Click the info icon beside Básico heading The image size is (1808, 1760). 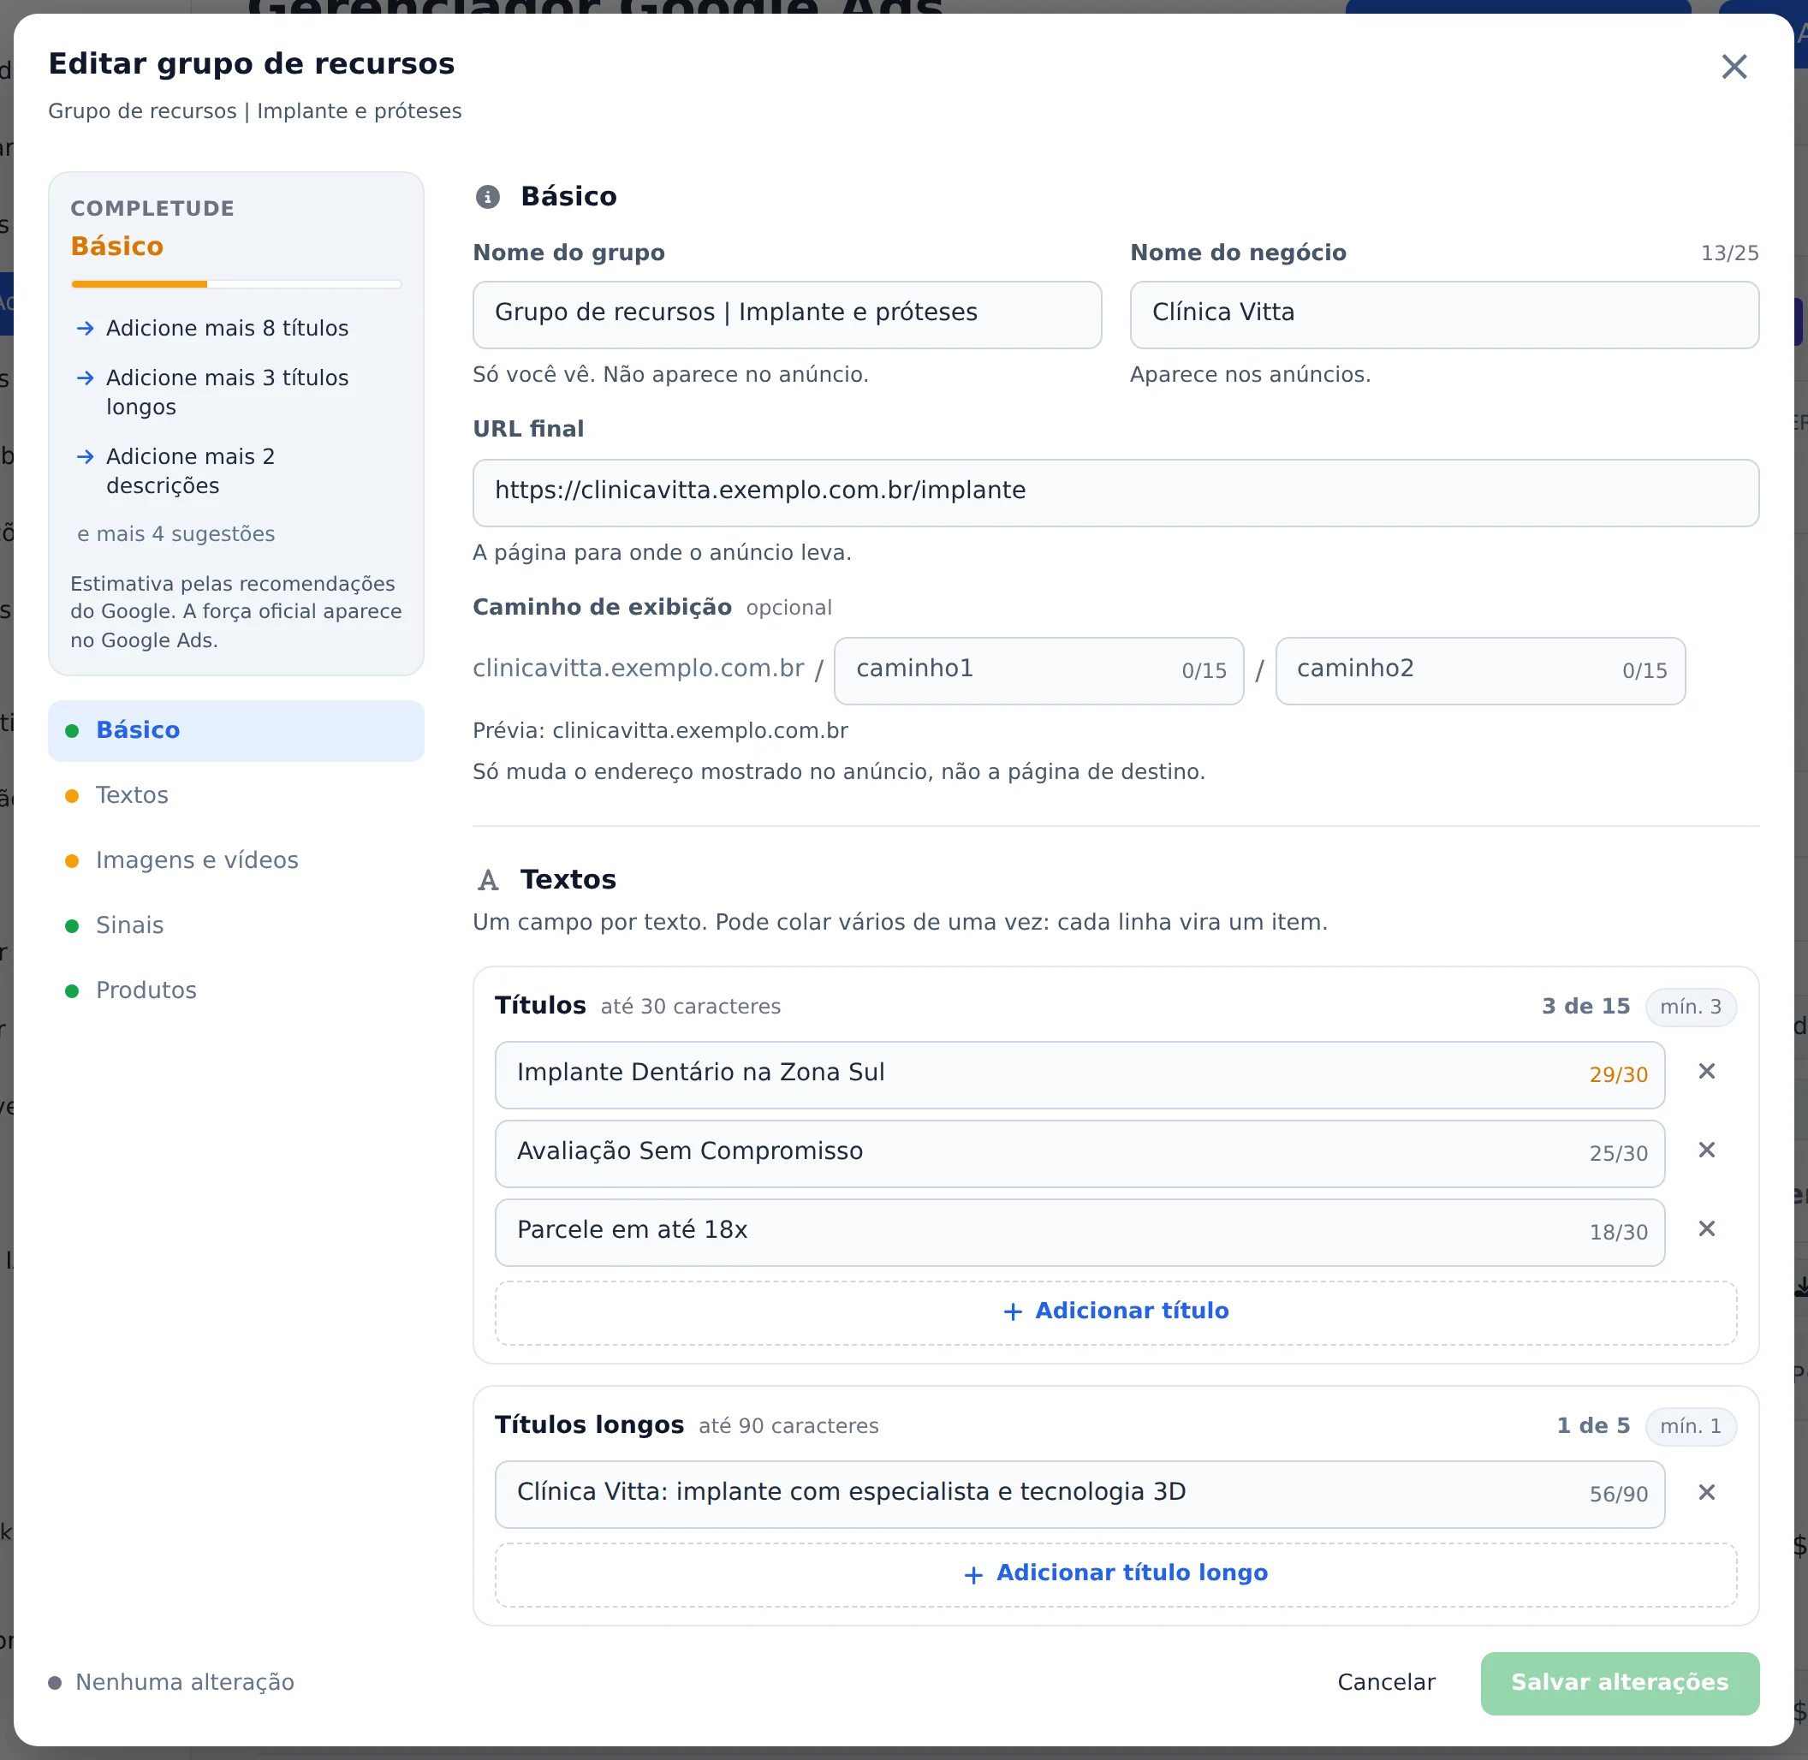pos(487,197)
